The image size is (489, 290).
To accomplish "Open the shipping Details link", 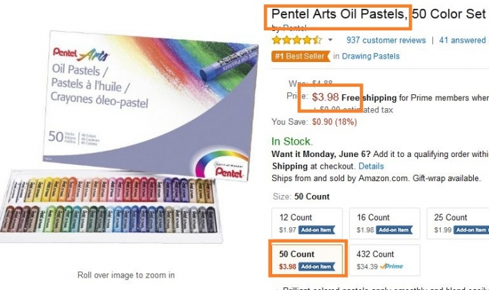I will 371,166.
